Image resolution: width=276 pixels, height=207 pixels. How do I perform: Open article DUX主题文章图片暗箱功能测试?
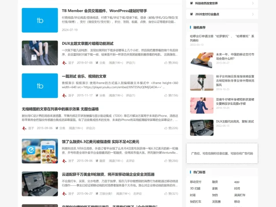coord(87,44)
